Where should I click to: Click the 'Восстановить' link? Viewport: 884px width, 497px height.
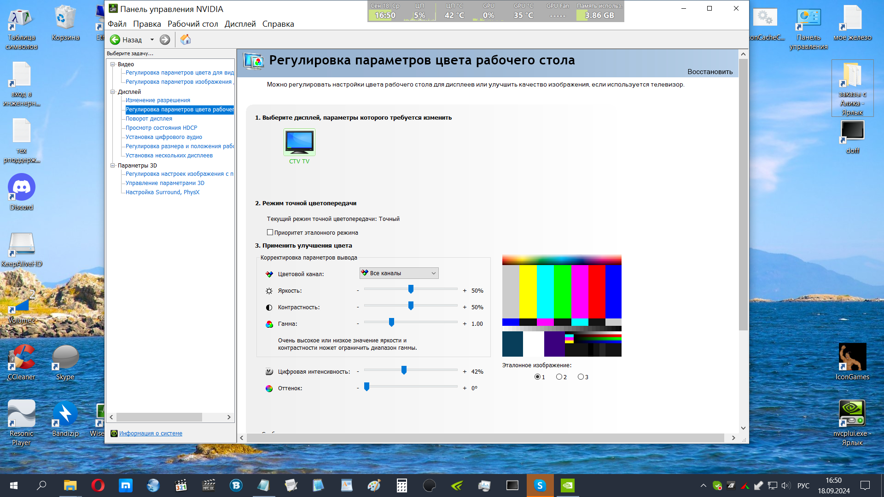coord(710,72)
